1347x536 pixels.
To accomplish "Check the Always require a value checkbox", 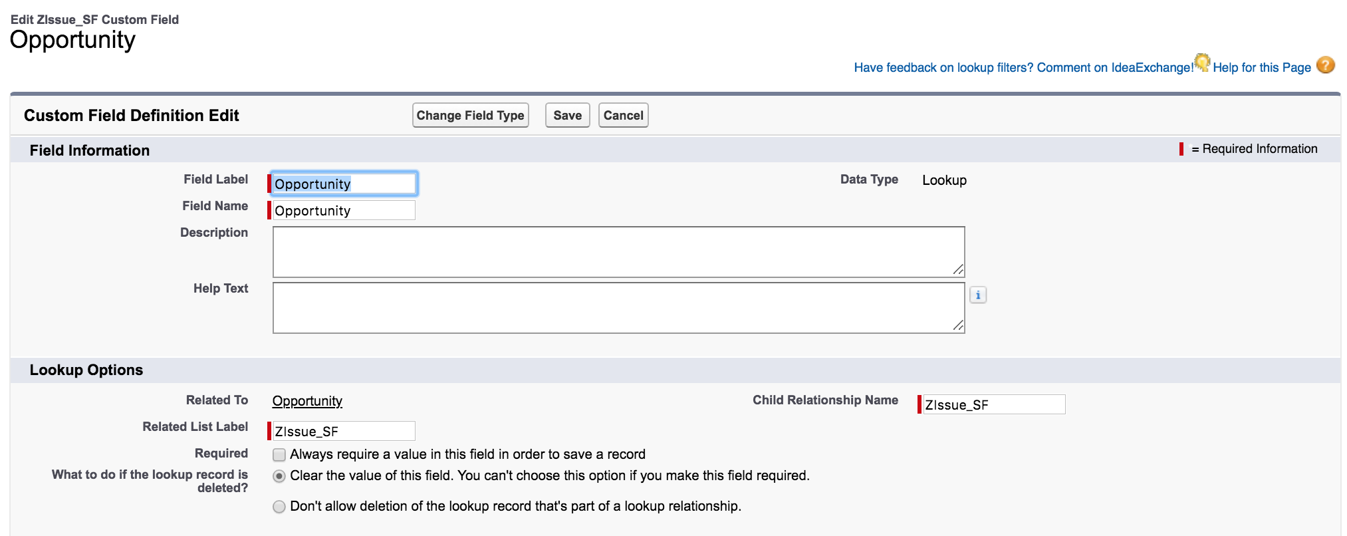I will [280, 455].
